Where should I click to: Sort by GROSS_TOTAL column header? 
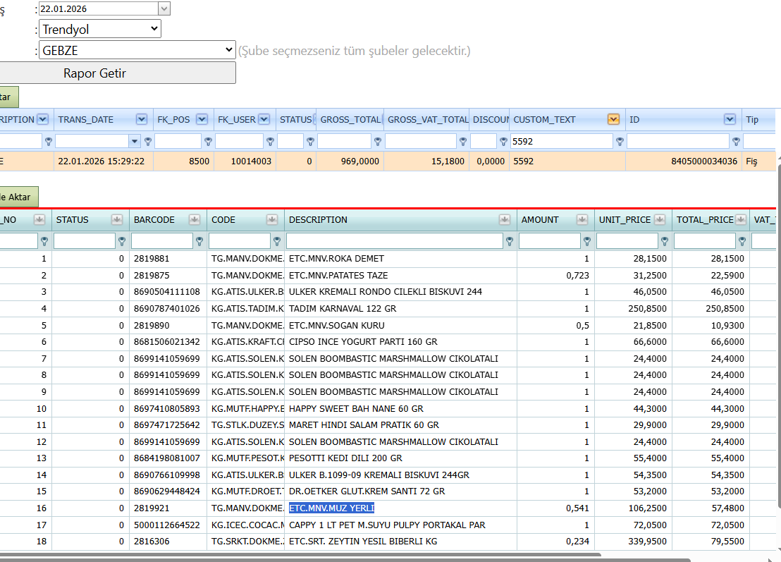(350, 120)
